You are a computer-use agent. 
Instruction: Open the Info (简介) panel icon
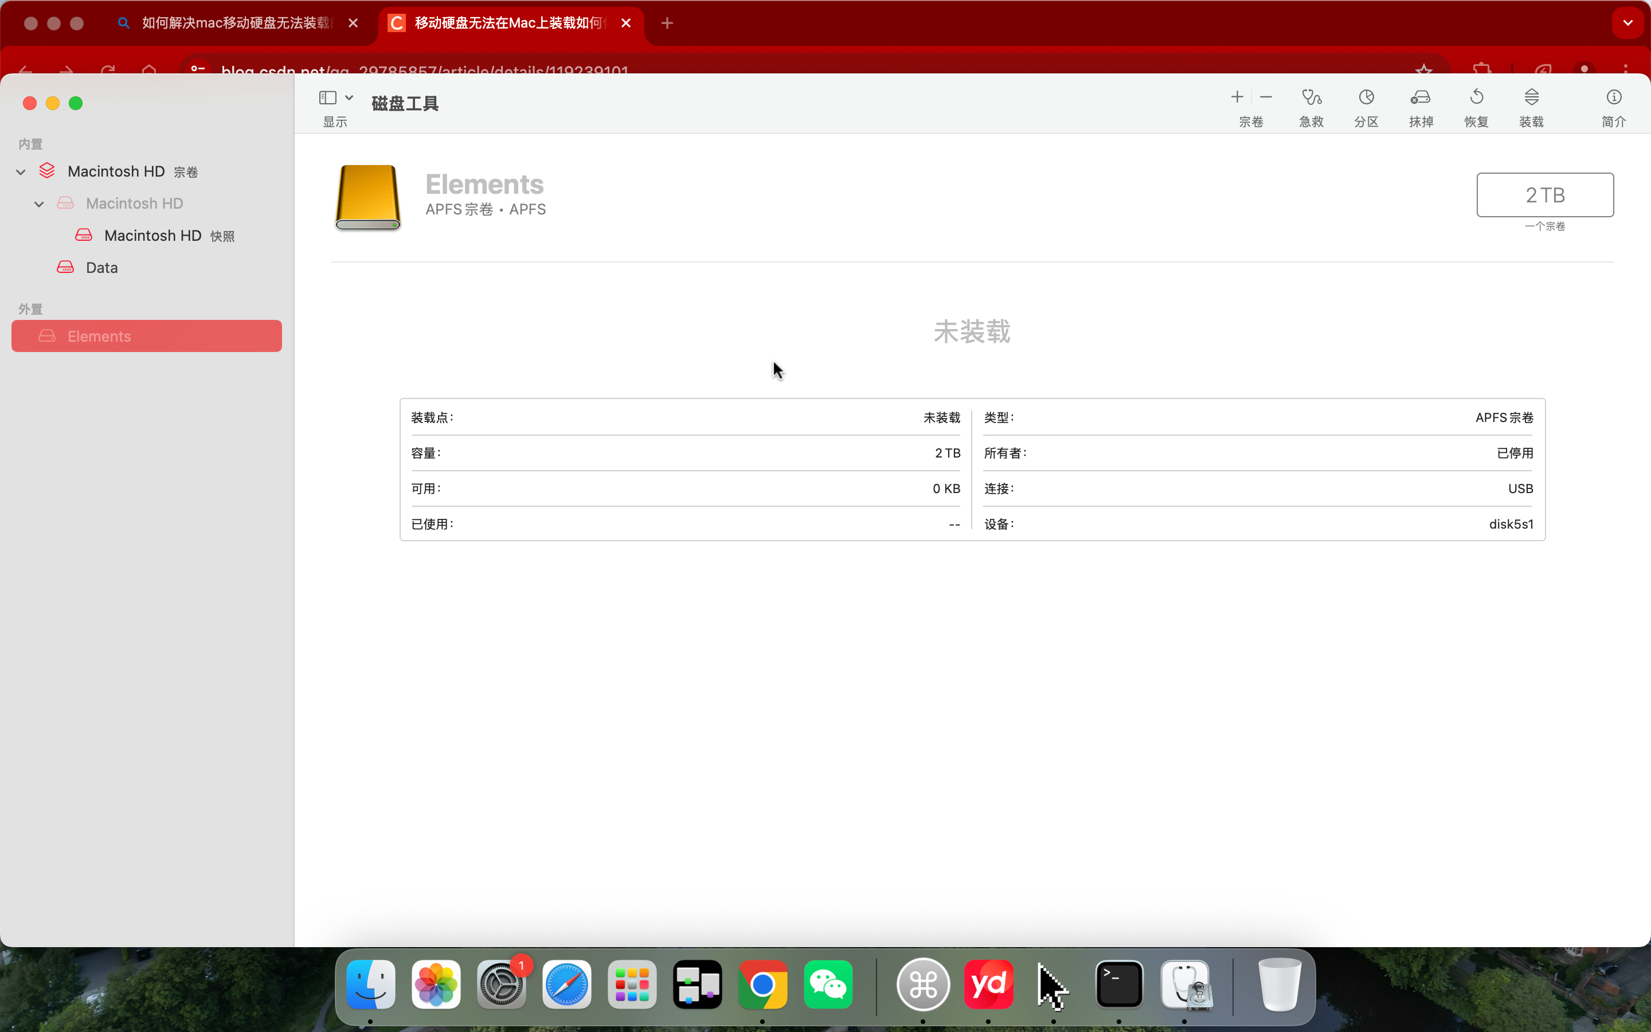pos(1614,97)
